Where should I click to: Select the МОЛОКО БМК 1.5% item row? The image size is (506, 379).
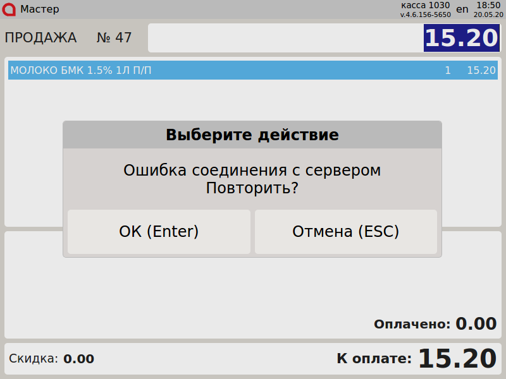point(190,70)
